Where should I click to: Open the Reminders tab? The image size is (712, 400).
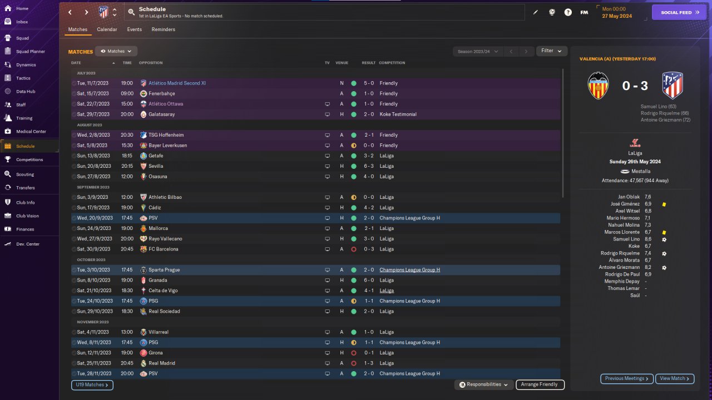[163, 29]
